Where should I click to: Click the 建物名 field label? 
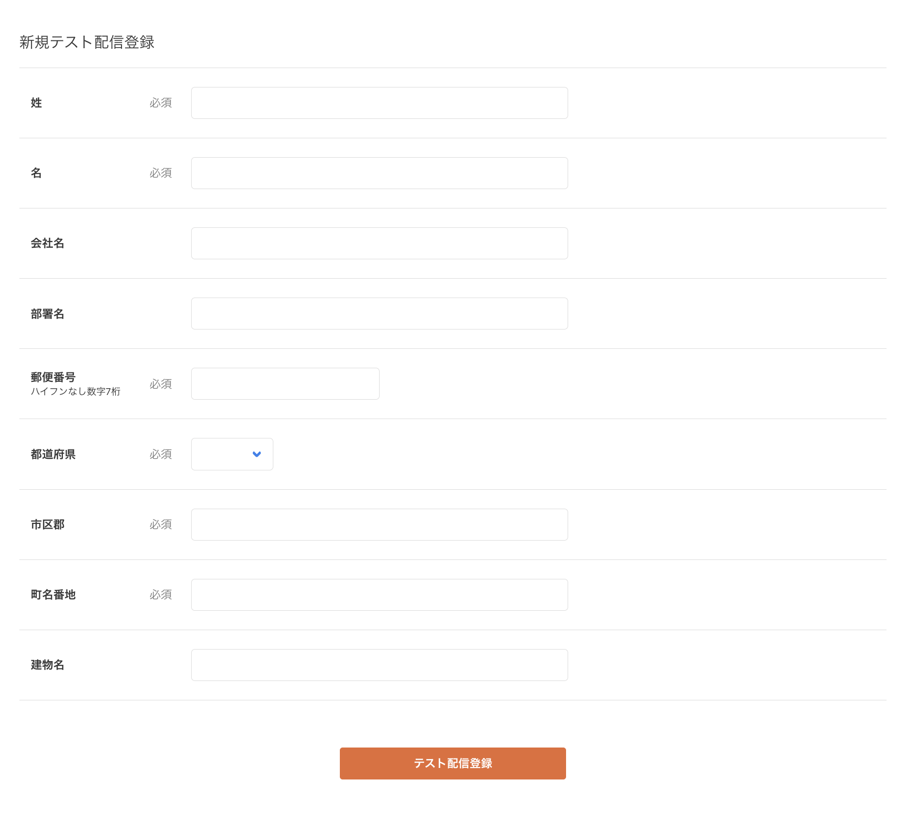click(x=48, y=665)
